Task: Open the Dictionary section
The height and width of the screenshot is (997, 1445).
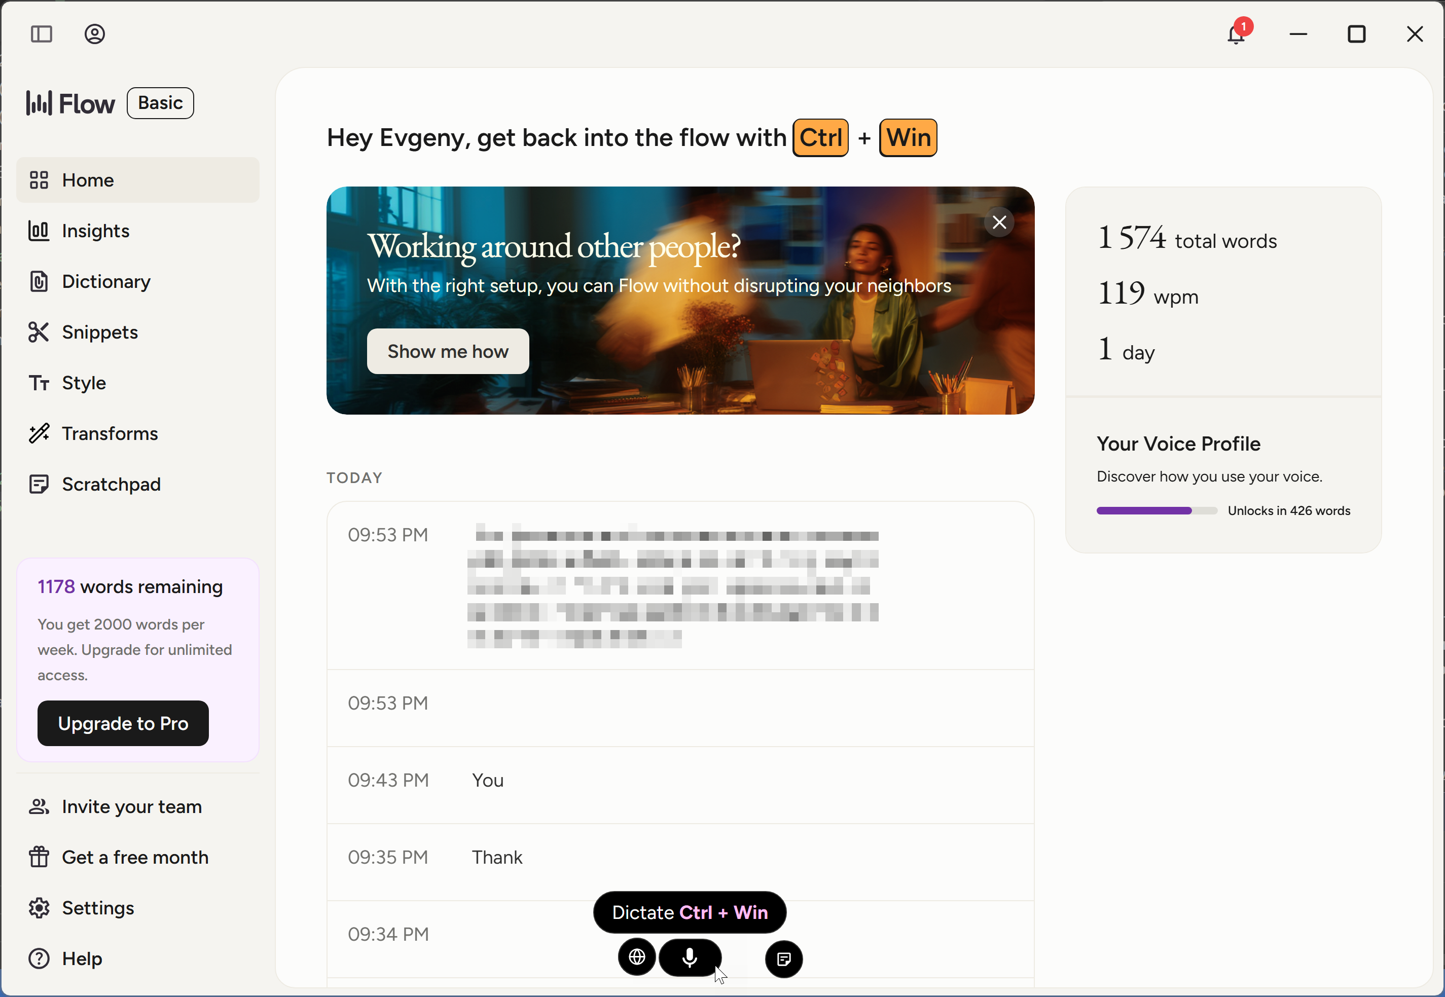Action: click(x=138, y=281)
